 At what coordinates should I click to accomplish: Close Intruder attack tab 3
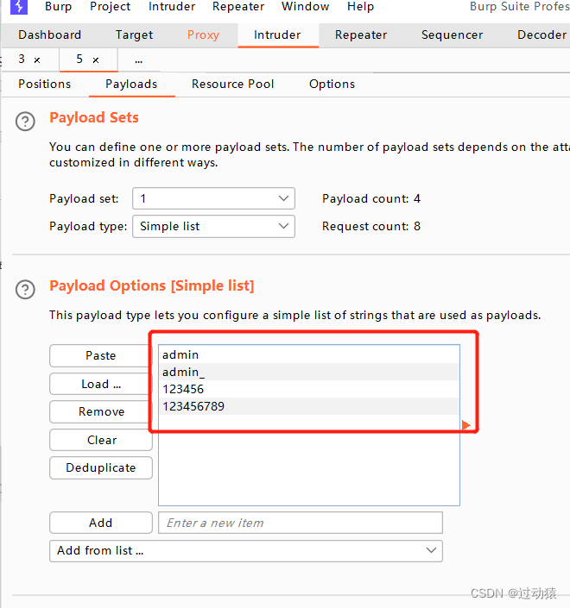point(37,60)
